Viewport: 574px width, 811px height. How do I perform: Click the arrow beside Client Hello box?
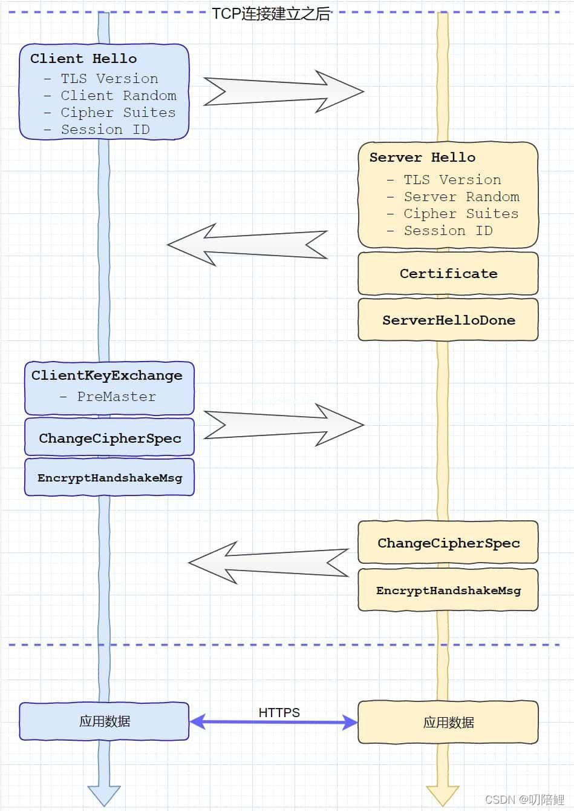[x=283, y=92]
